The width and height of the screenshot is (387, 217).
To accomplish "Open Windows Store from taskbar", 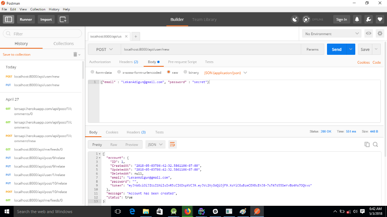I will click(x=160, y=212).
